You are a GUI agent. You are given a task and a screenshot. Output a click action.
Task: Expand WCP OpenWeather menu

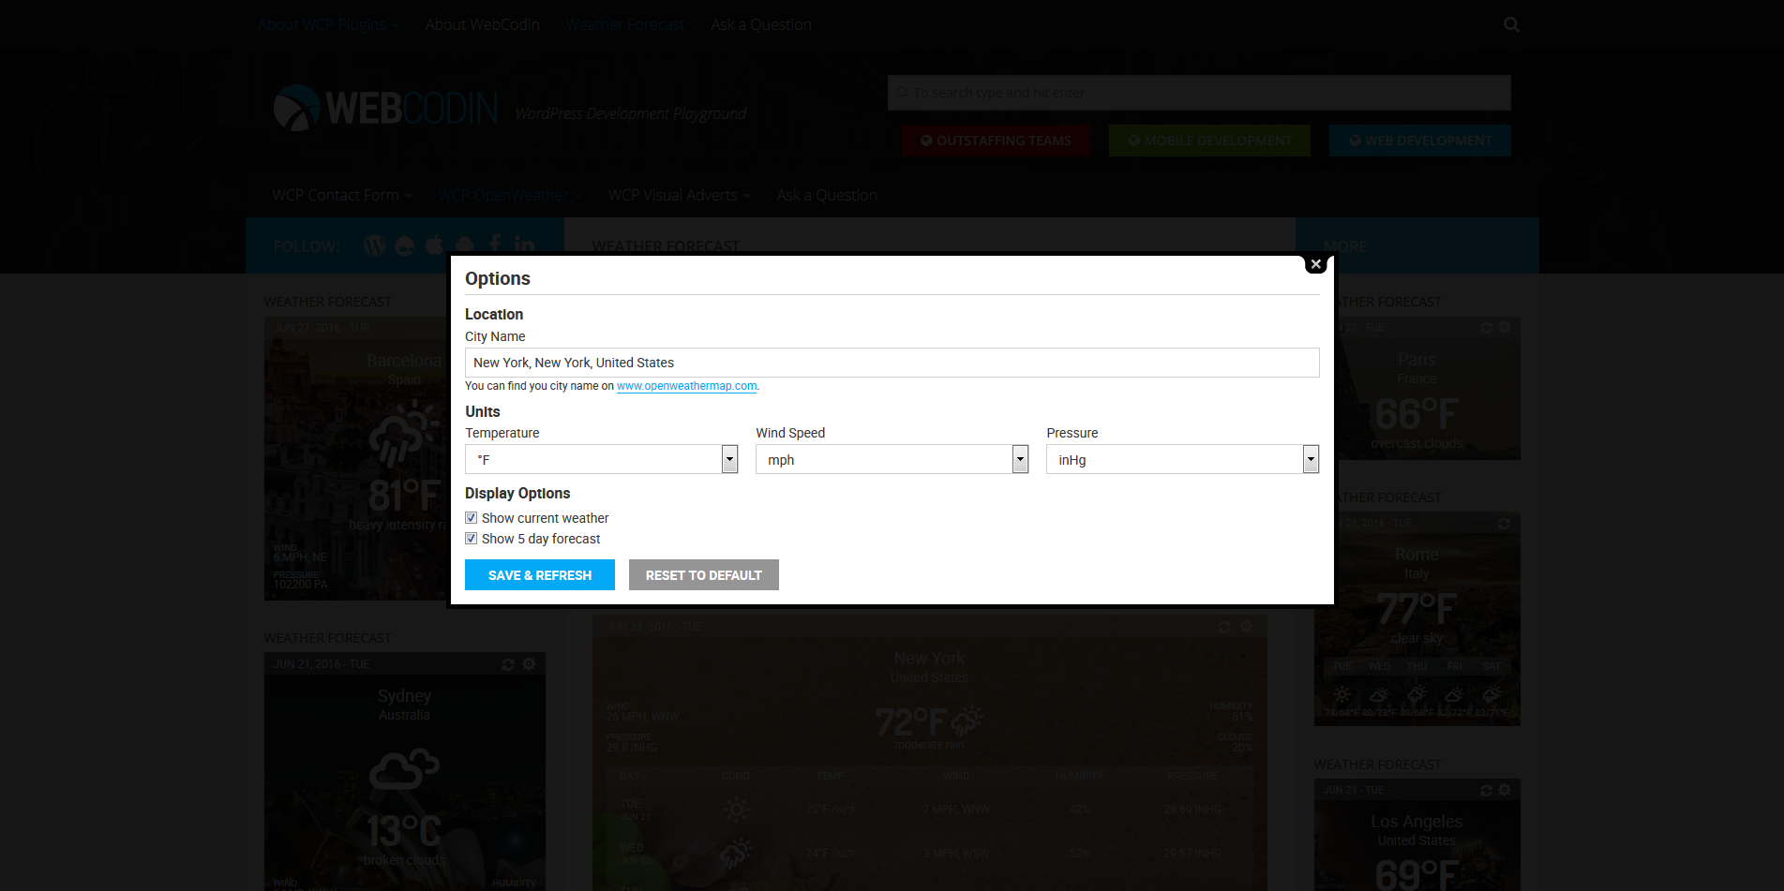click(510, 195)
